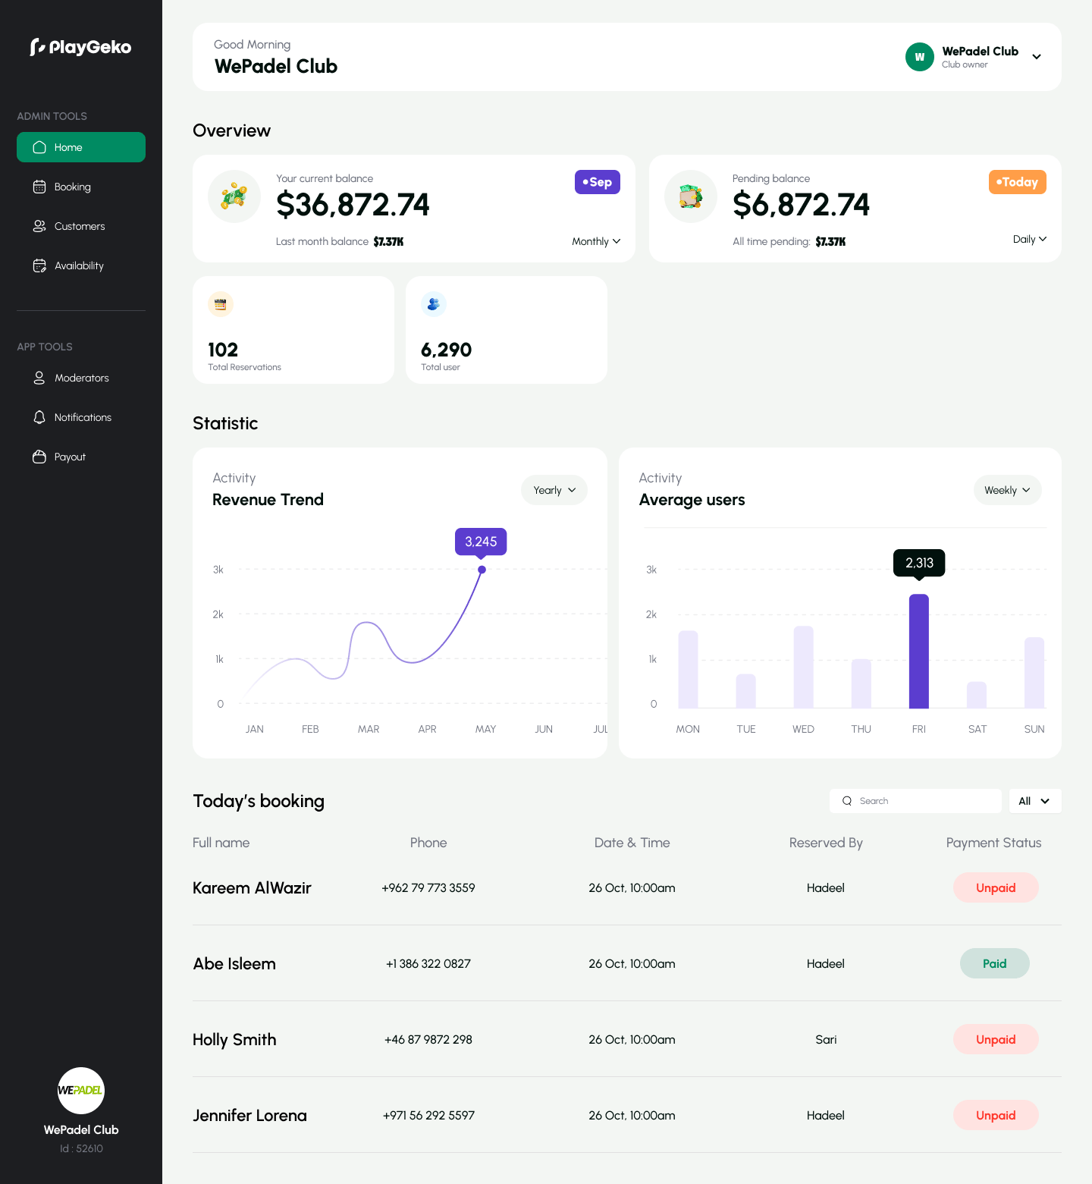This screenshot has width=1092, height=1184.
Task: Click the Total Reservations 102 card
Action: 293,330
